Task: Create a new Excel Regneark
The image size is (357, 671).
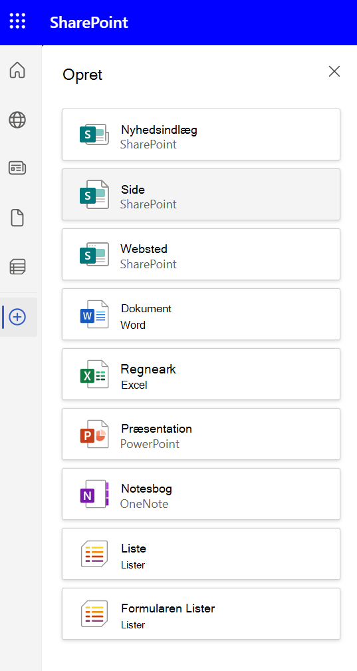Action: coord(201,374)
